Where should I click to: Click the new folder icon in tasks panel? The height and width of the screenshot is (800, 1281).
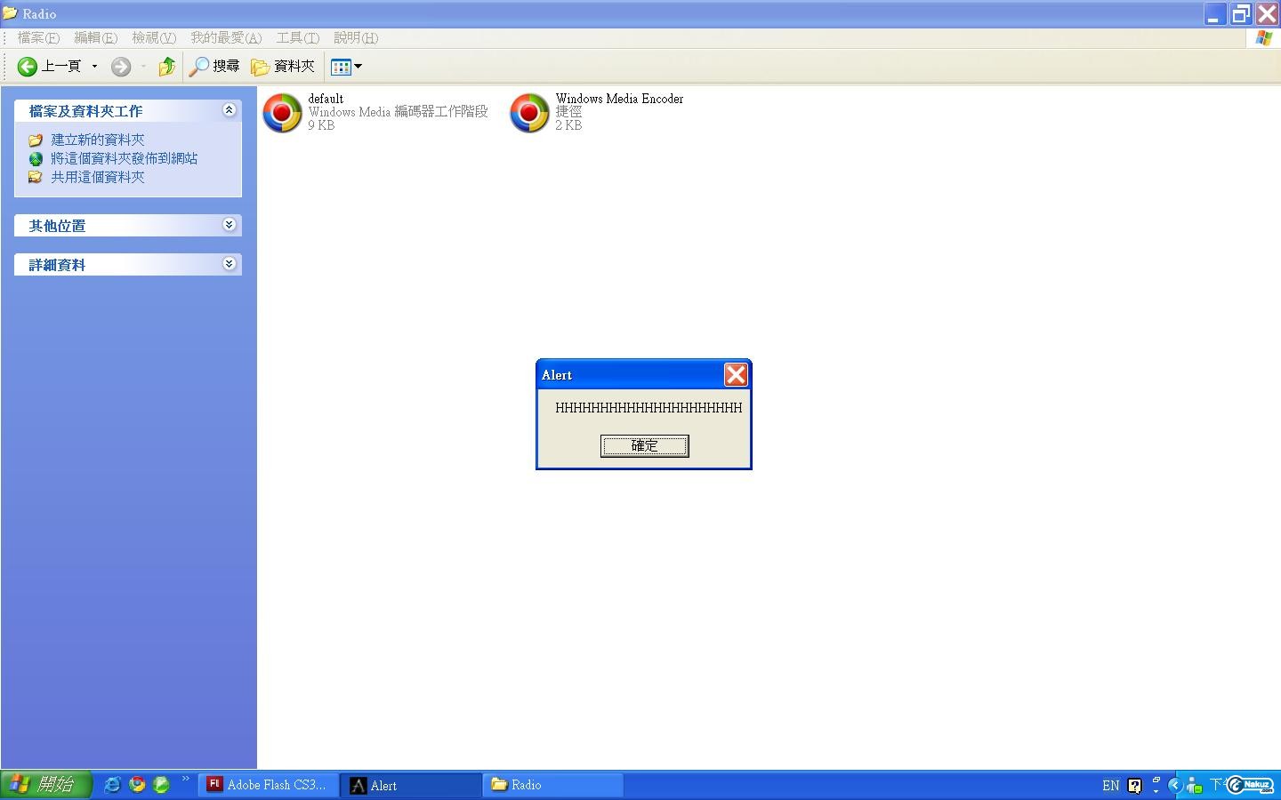click(x=36, y=140)
